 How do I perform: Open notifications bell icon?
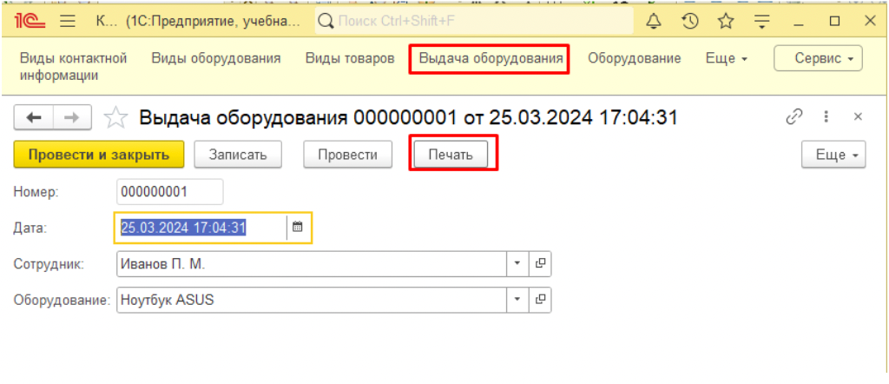[x=654, y=22]
